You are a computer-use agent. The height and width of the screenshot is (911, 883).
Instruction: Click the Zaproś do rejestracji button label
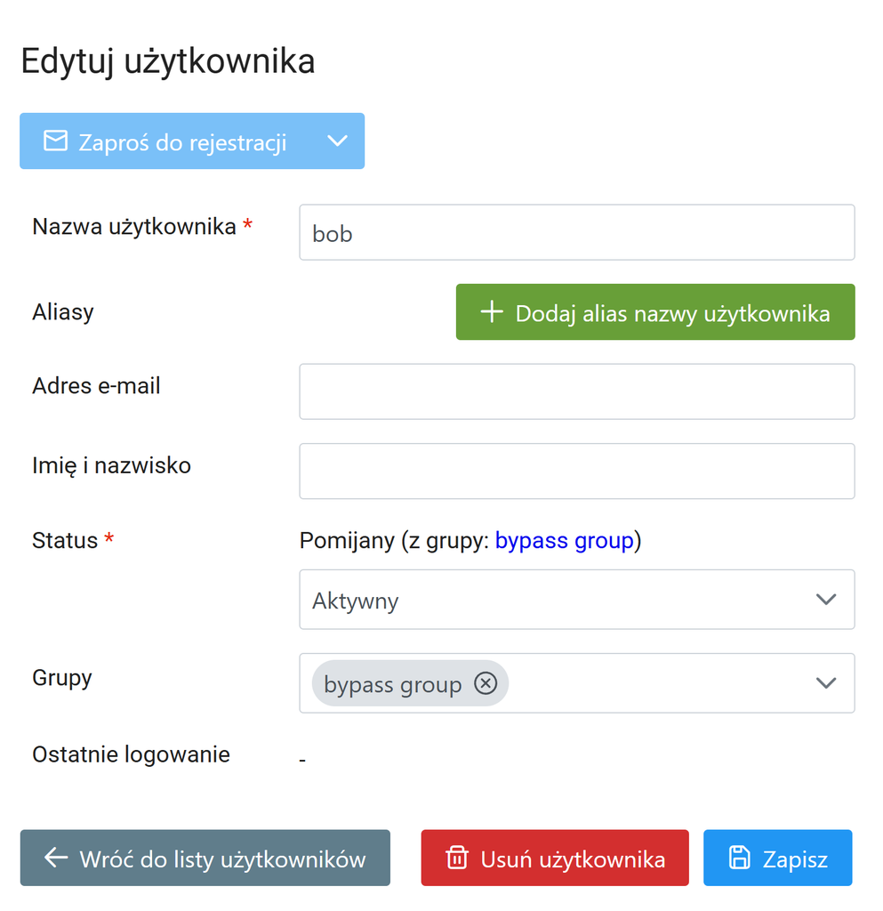pos(182,143)
